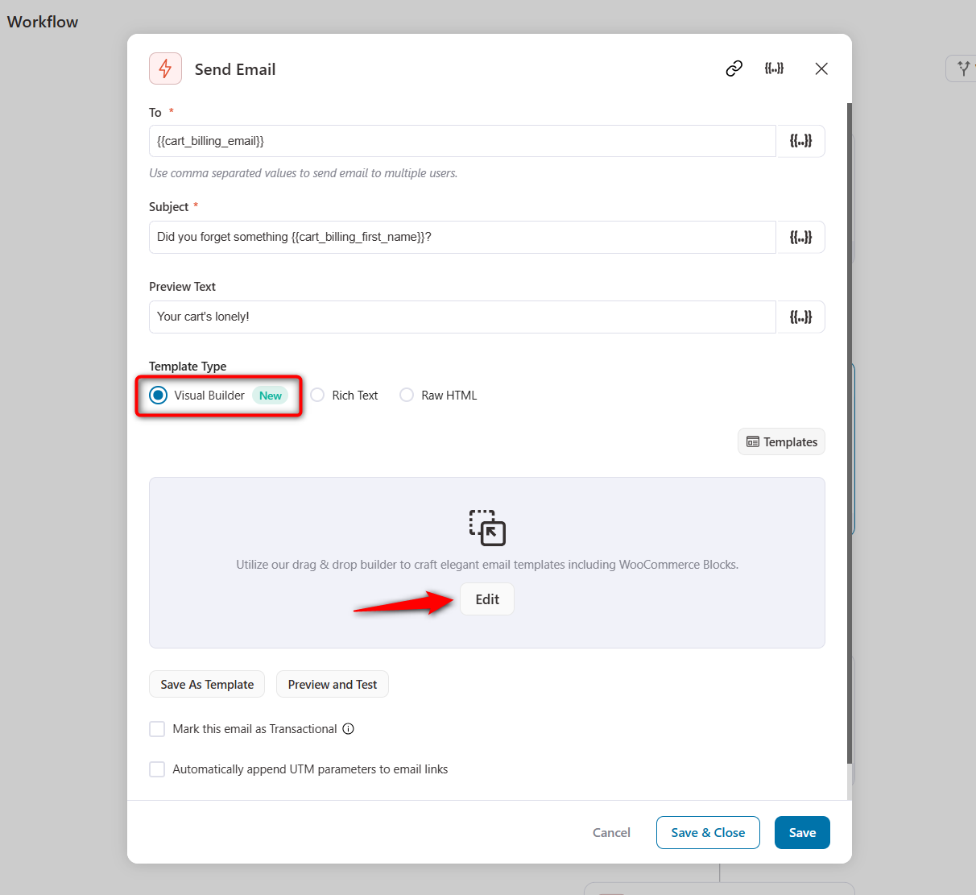
Task: Click the drag and drop builder icon
Action: [x=486, y=528]
